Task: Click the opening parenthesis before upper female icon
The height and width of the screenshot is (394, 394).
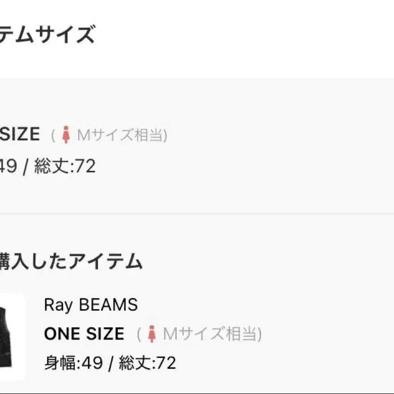Action: (53, 135)
